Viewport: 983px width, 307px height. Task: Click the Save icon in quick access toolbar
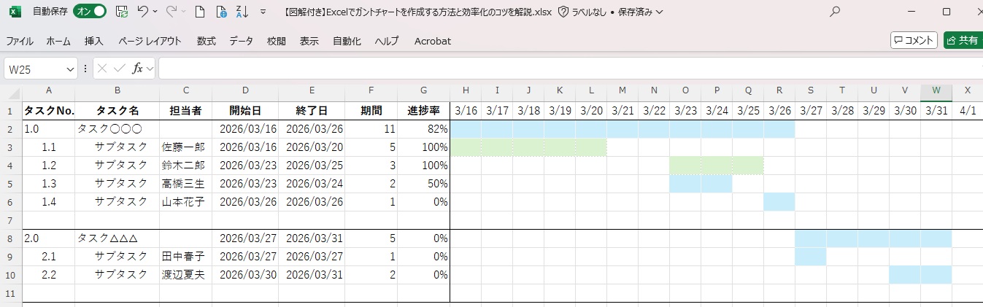pos(122,12)
